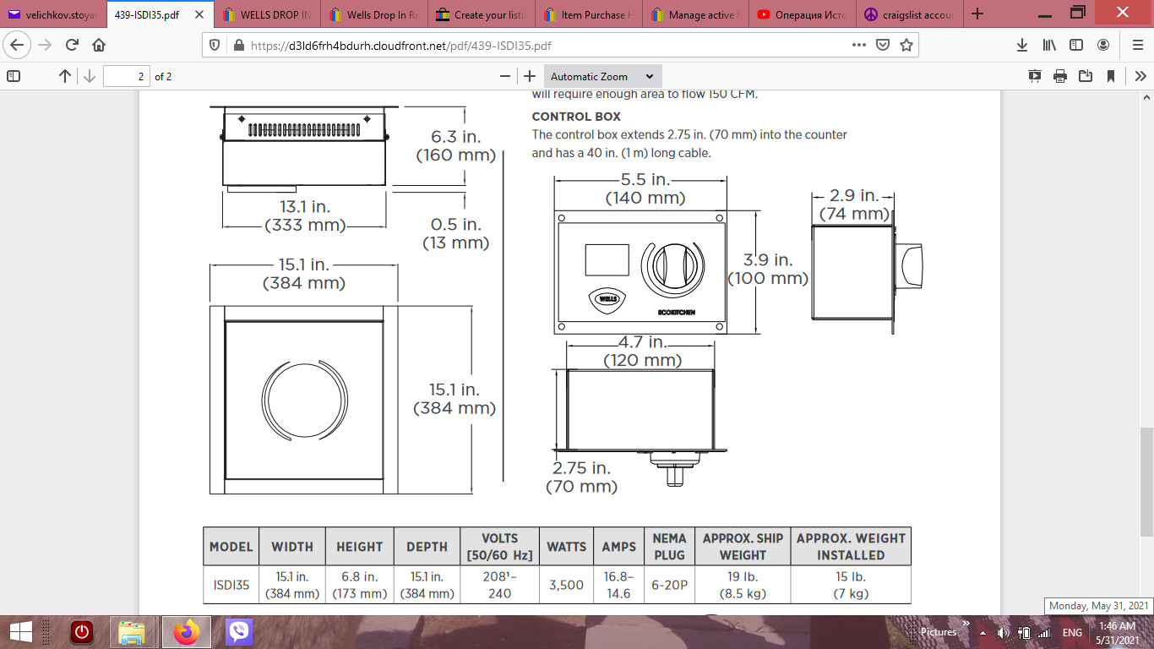Switch the ENG input language
The image size is (1154, 649).
(x=1072, y=632)
